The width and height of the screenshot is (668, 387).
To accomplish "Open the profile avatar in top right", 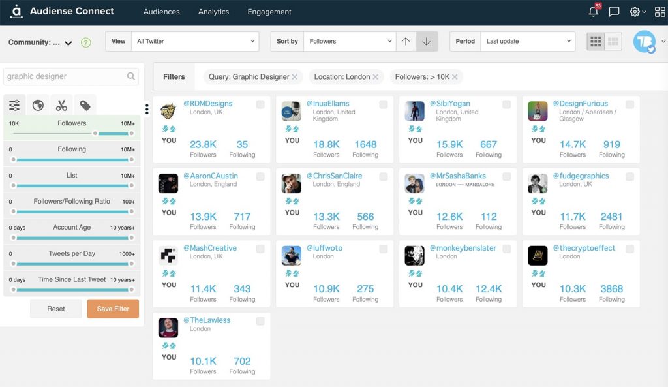I will (644, 41).
